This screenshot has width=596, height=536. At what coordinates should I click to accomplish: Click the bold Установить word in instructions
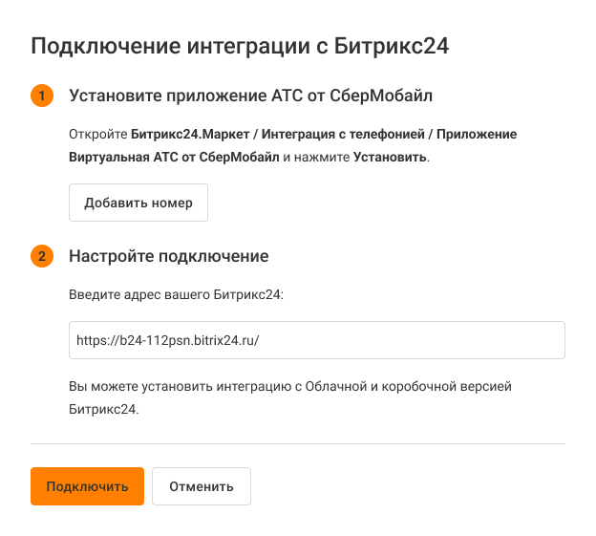(391, 157)
